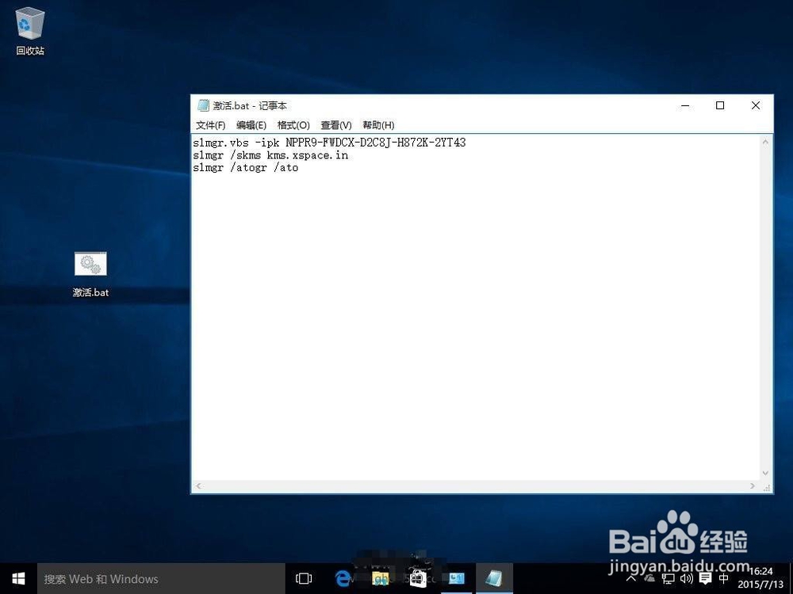793x594 pixels.
Task: Click the Start button
Action: pyautogui.click(x=17, y=578)
